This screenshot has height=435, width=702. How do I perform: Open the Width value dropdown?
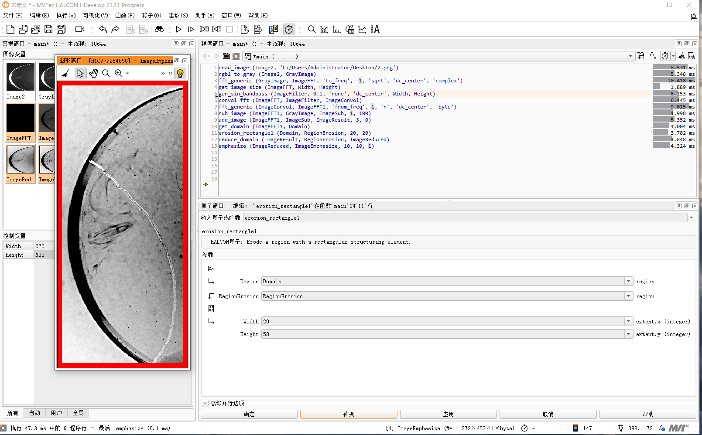point(629,321)
